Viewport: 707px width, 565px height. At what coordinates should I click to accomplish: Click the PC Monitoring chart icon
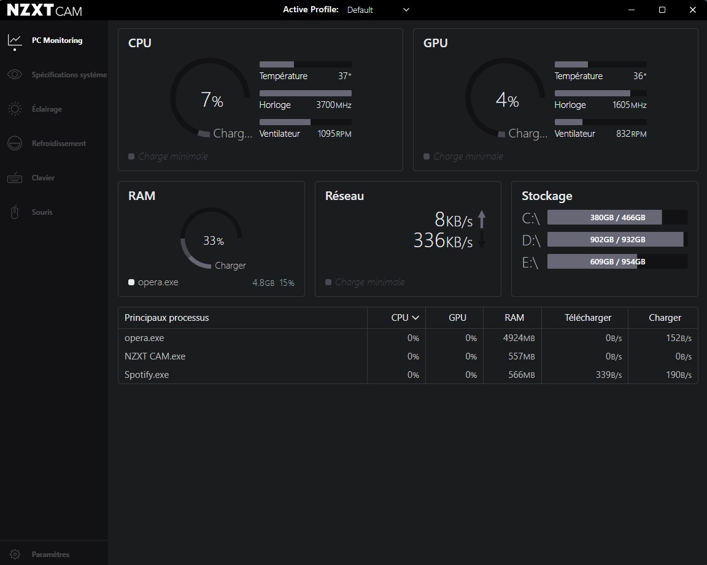click(x=15, y=40)
